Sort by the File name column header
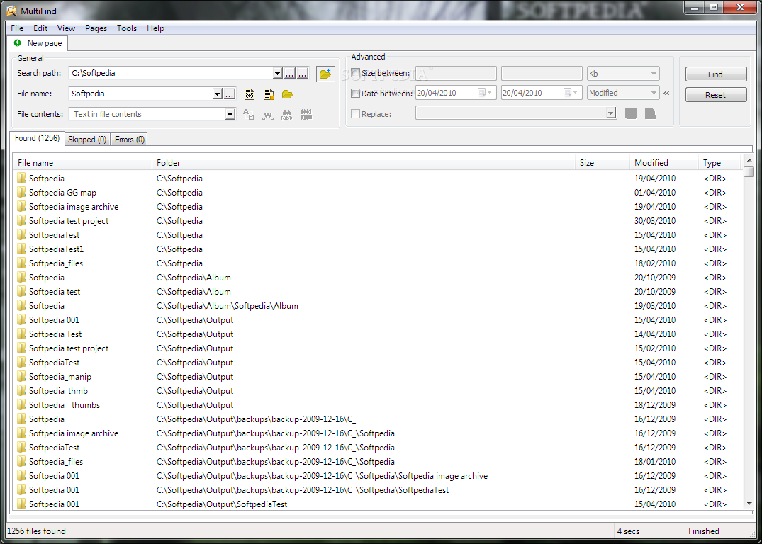Image resolution: width=762 pixels, height=544 pixels. point(83,163)
